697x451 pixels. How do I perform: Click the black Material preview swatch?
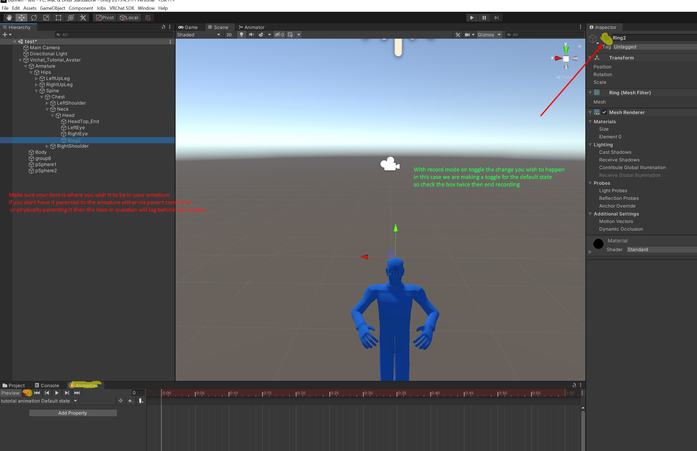coord(598,244)
